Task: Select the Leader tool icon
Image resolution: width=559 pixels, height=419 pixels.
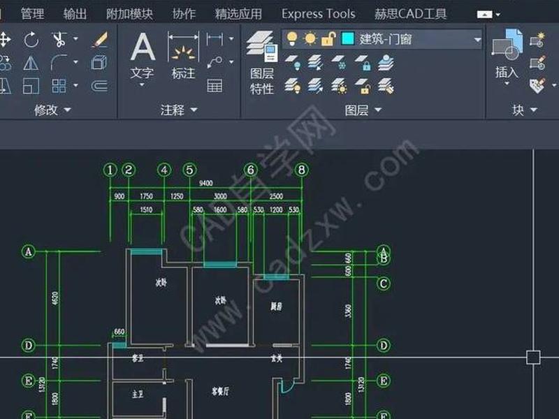Action: pos(215,62)
